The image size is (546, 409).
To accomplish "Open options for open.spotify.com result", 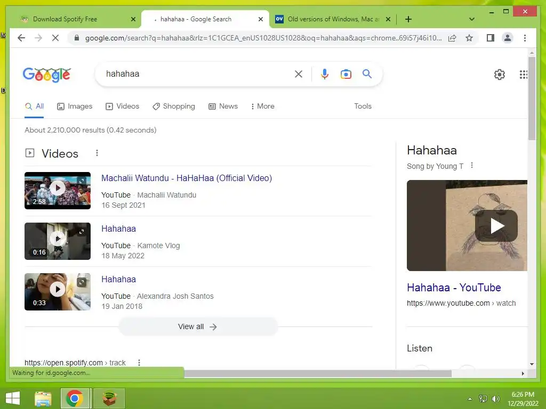I will [x=139, y=363].
